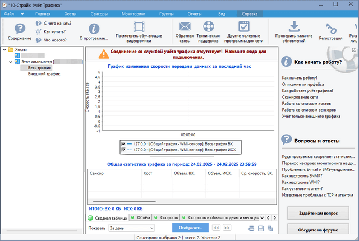
Task: Open the Как настроить SNMP? link
Action: [x=302, y=175]
